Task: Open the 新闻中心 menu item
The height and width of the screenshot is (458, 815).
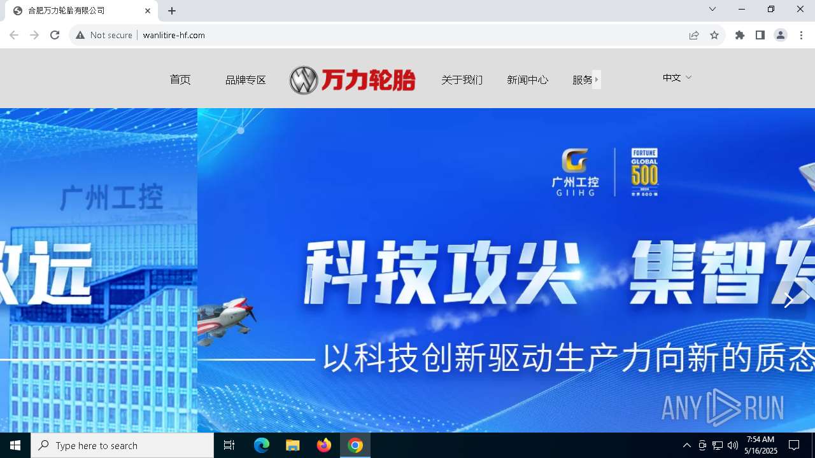Action: tap(528, 80)
